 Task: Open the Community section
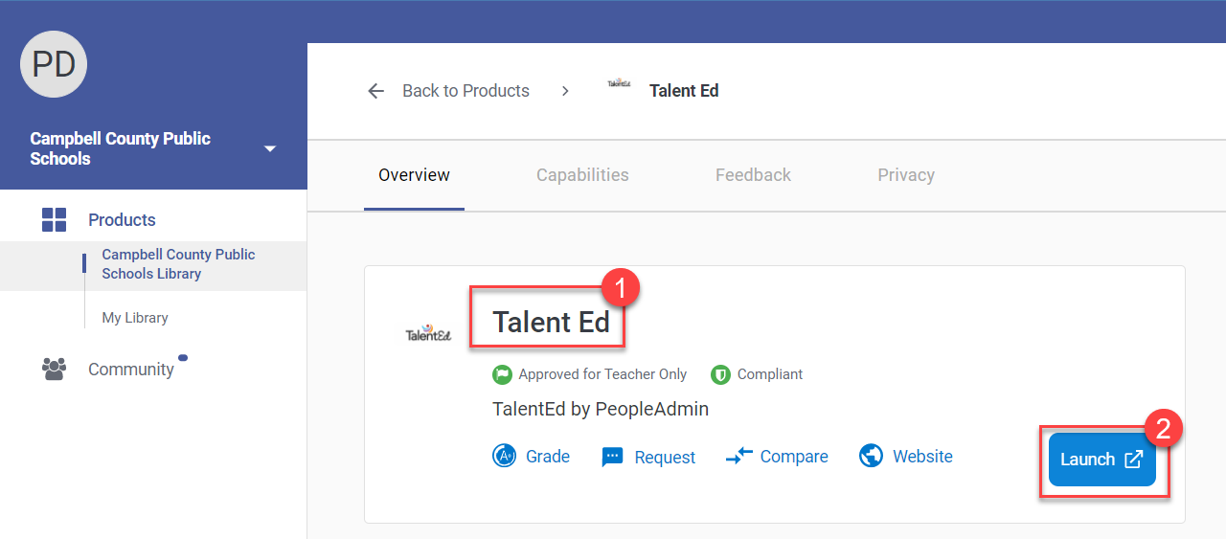point(131,370)
